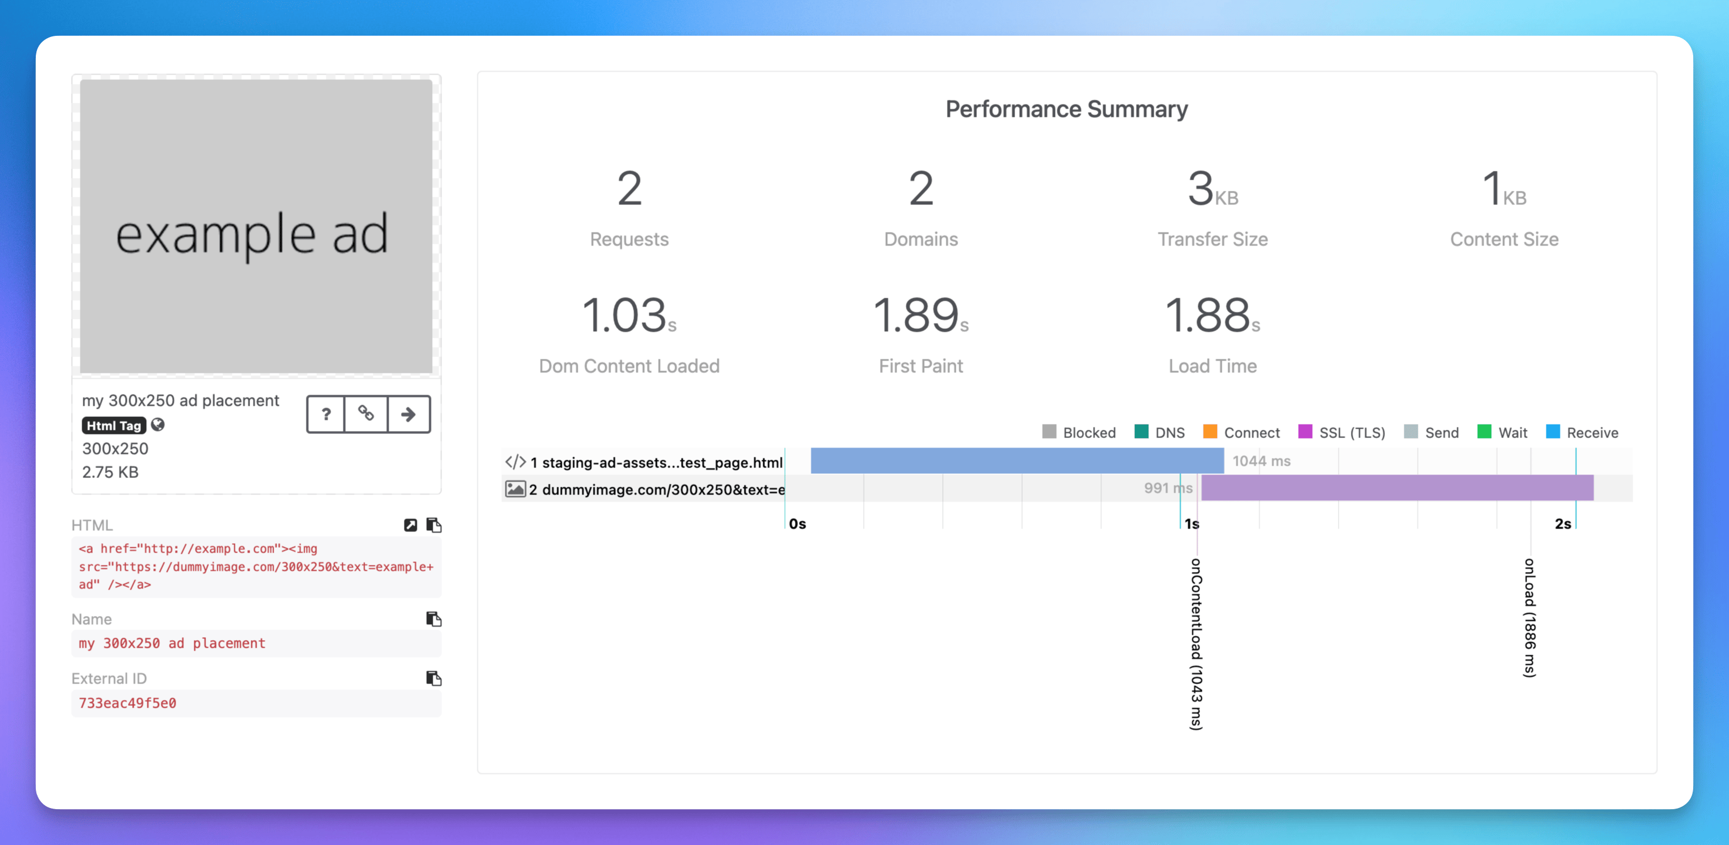
Task: Click the blue 1044 ms timing bar
Action: click(x=1017, y=460)
